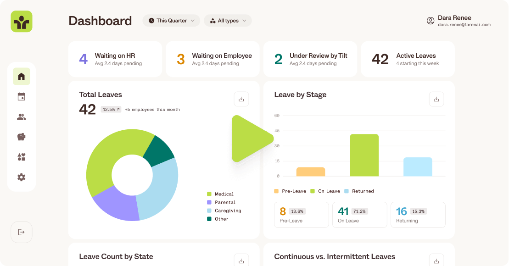Download the Total Leaves chart
Image resolution: width=509 pixels, height=266 pixels.
[241, 99]
